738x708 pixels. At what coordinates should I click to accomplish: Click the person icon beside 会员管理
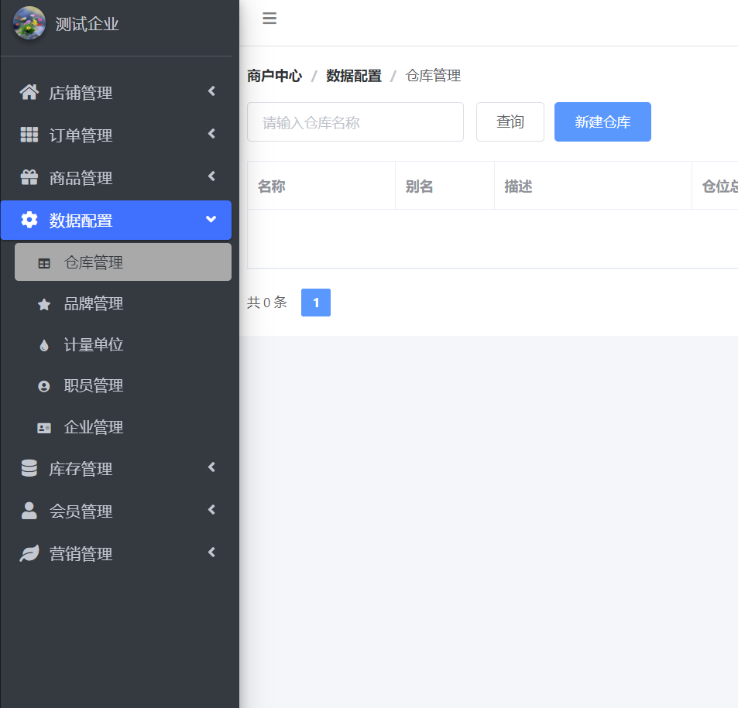click(29, 511)
